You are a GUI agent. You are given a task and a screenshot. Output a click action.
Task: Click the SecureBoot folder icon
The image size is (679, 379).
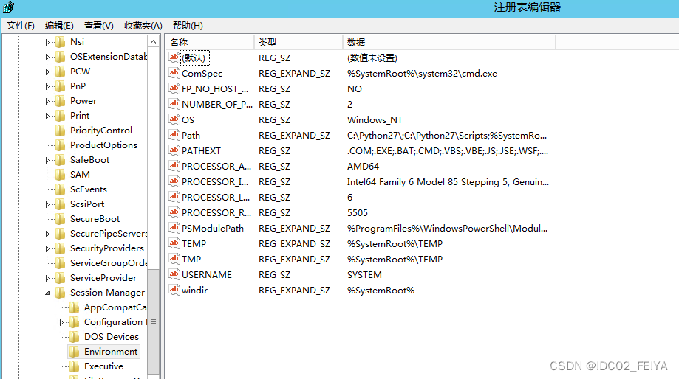point(61,219)
